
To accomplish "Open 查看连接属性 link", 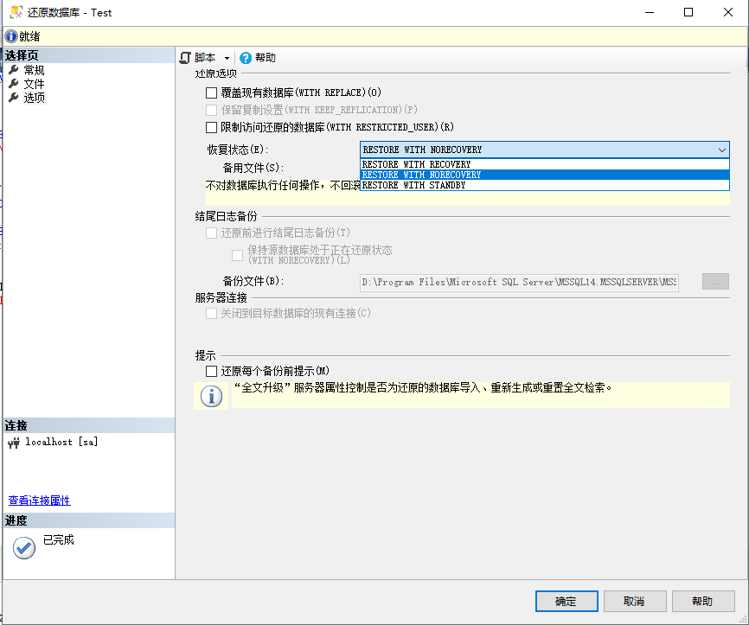I will click(39, 501).
